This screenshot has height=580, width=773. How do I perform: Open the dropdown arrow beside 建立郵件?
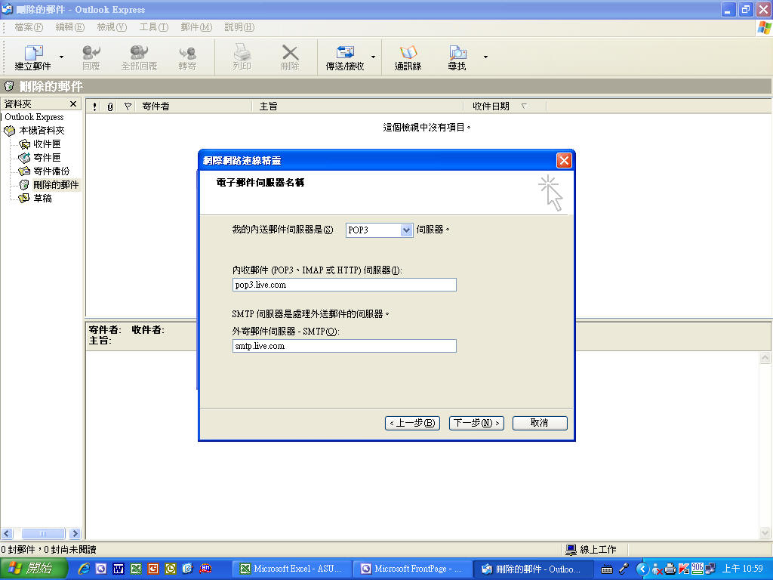click(62, 57)
